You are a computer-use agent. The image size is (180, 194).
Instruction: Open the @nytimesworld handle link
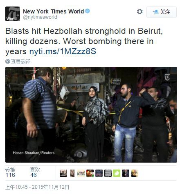point(40,17)
